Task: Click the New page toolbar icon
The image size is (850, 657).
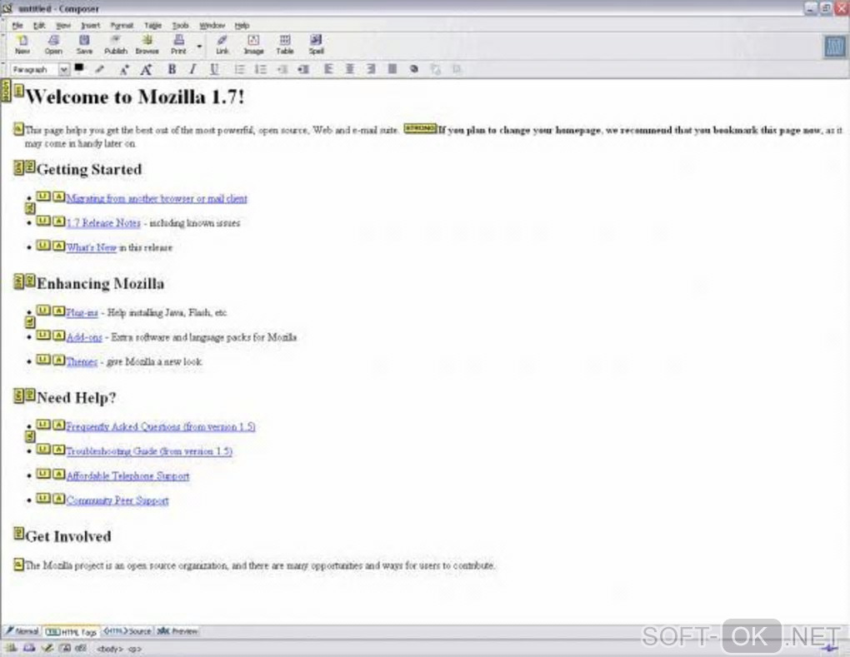Action: coord(22,44)
